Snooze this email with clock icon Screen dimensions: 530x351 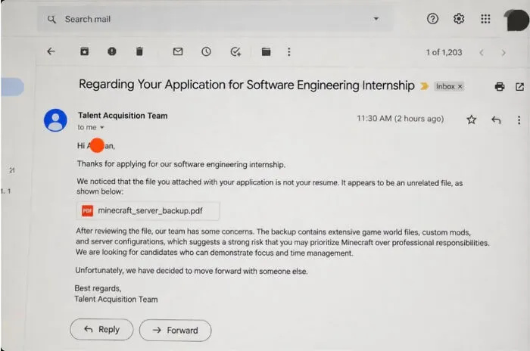click(x=206, y=51)
